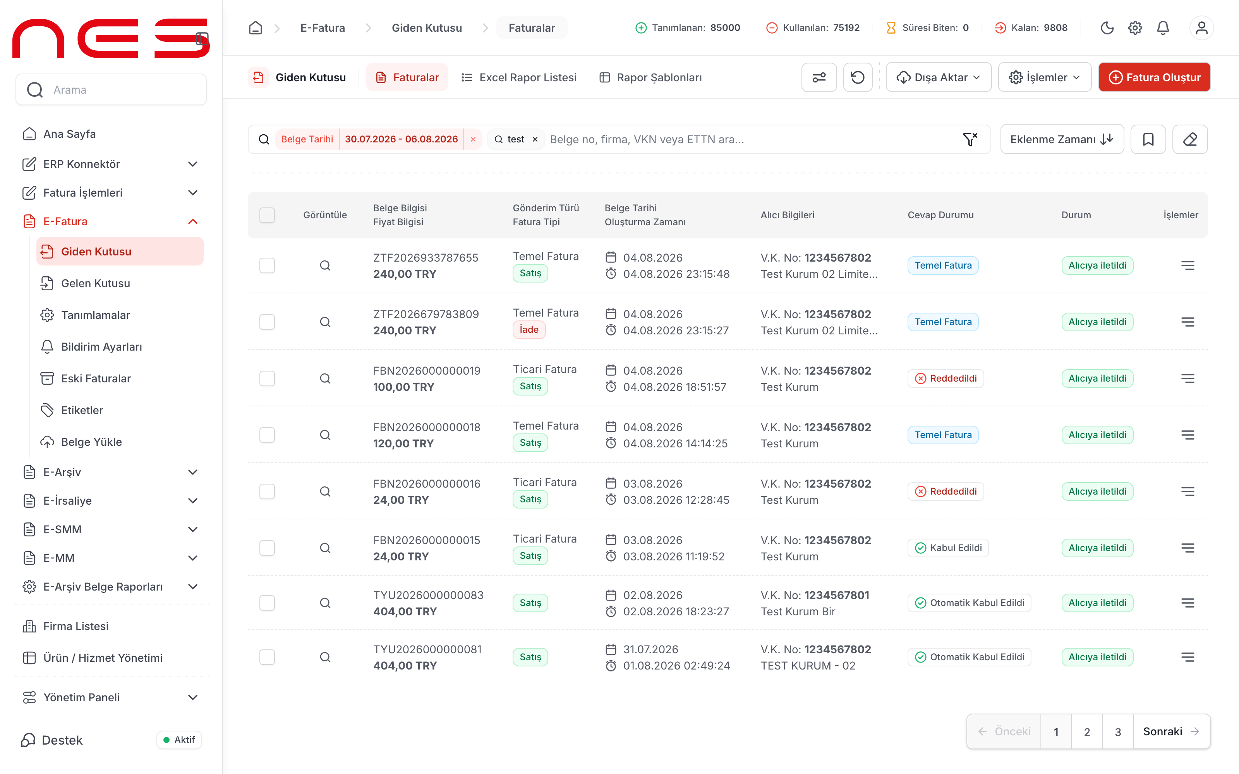View invoice ZTF2026933787655 with magnifier icon
Screen dimensions: 1239x774
[x=325, y=266]
